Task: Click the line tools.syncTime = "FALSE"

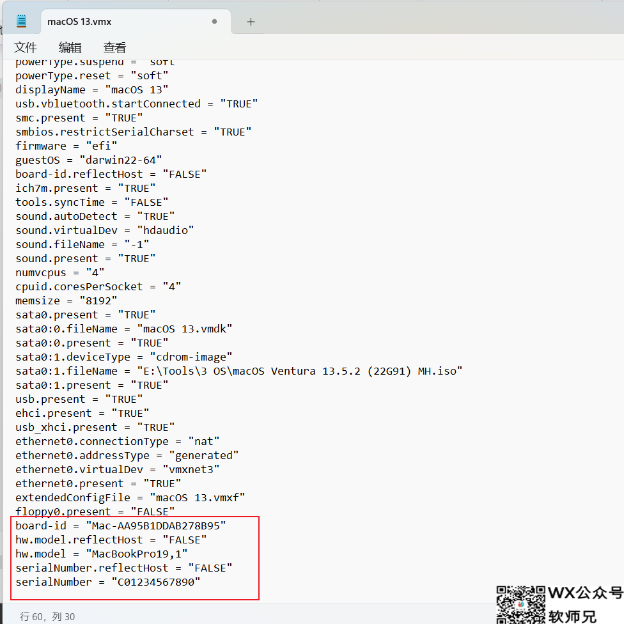Action: [x=92, y=202]
